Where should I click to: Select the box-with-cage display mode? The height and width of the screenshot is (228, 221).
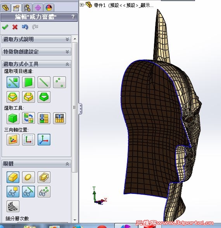44,177
